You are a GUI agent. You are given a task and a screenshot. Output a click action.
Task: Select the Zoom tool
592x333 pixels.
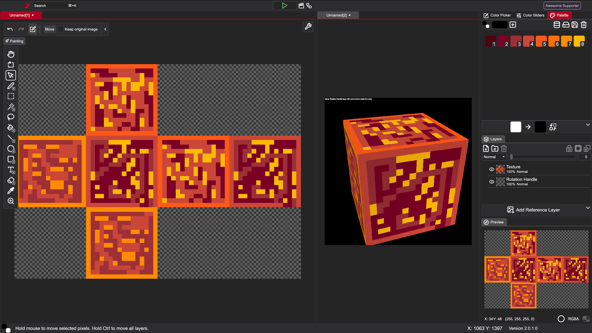[11, 201]
